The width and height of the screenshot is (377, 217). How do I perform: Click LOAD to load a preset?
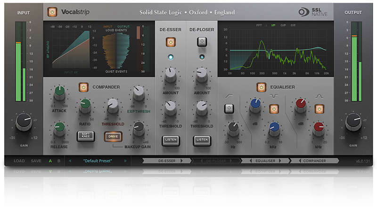[x=19, y=161]
